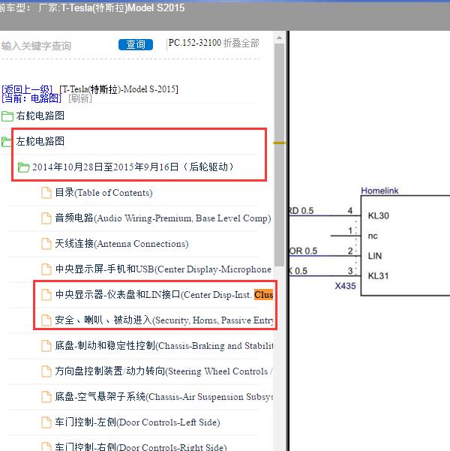This screenshot has height=451, width=450.
Task: Open the folder icon for 右舵电路图
Action: point(7,116)
